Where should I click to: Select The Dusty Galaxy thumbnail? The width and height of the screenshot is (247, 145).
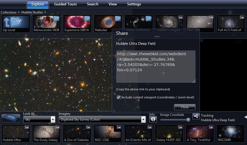pyautogui.click(x=45, y=133)
